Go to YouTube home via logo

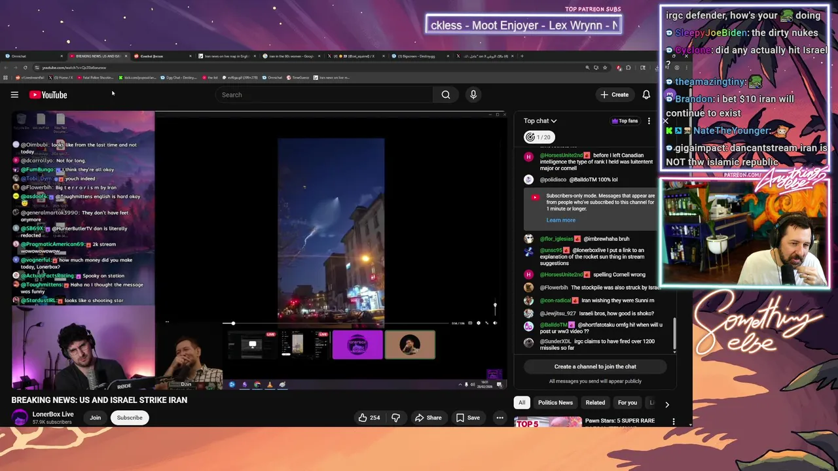tap(48, 95)
